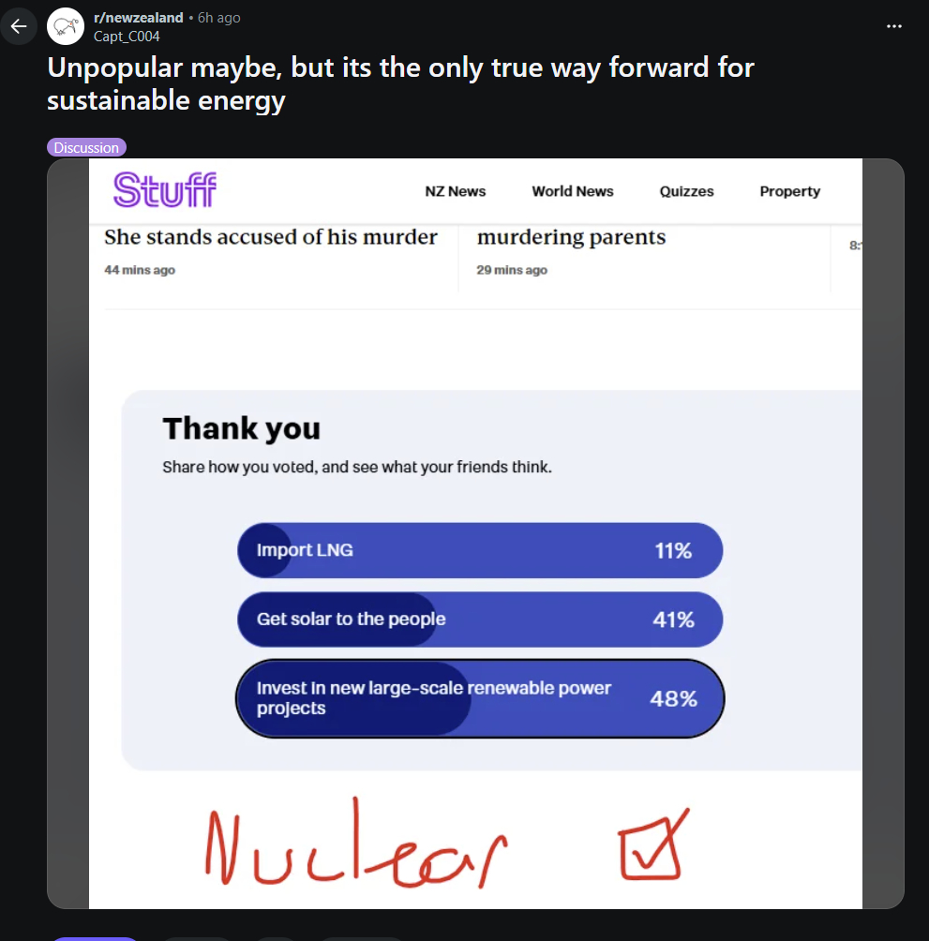Open the r/newzealand kiwi avatar
Image resolution: width=929 pixels, height=941 pixels.
coord(65,26)
